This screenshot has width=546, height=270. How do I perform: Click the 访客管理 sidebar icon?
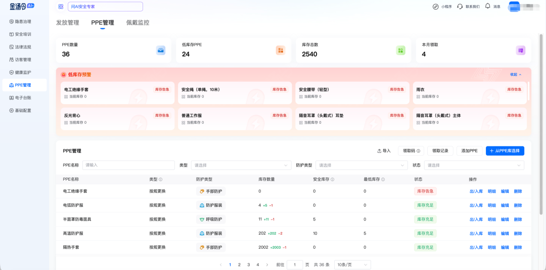12,60
